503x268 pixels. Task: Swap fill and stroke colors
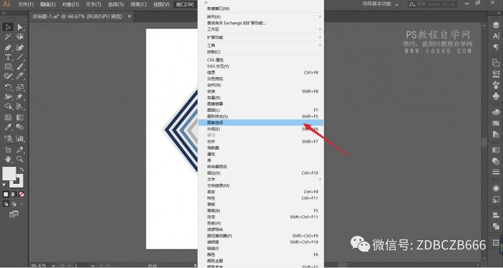point(21,169)
